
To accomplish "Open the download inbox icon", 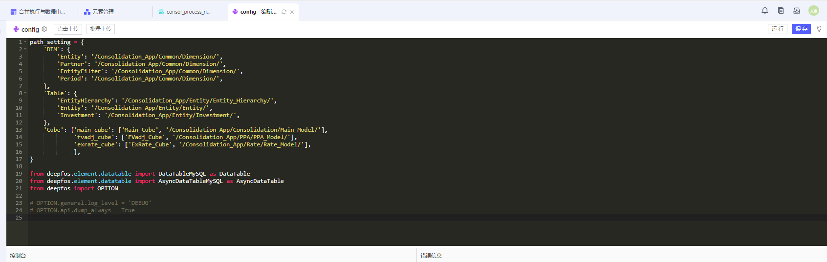I will click(x=797, y=11).
